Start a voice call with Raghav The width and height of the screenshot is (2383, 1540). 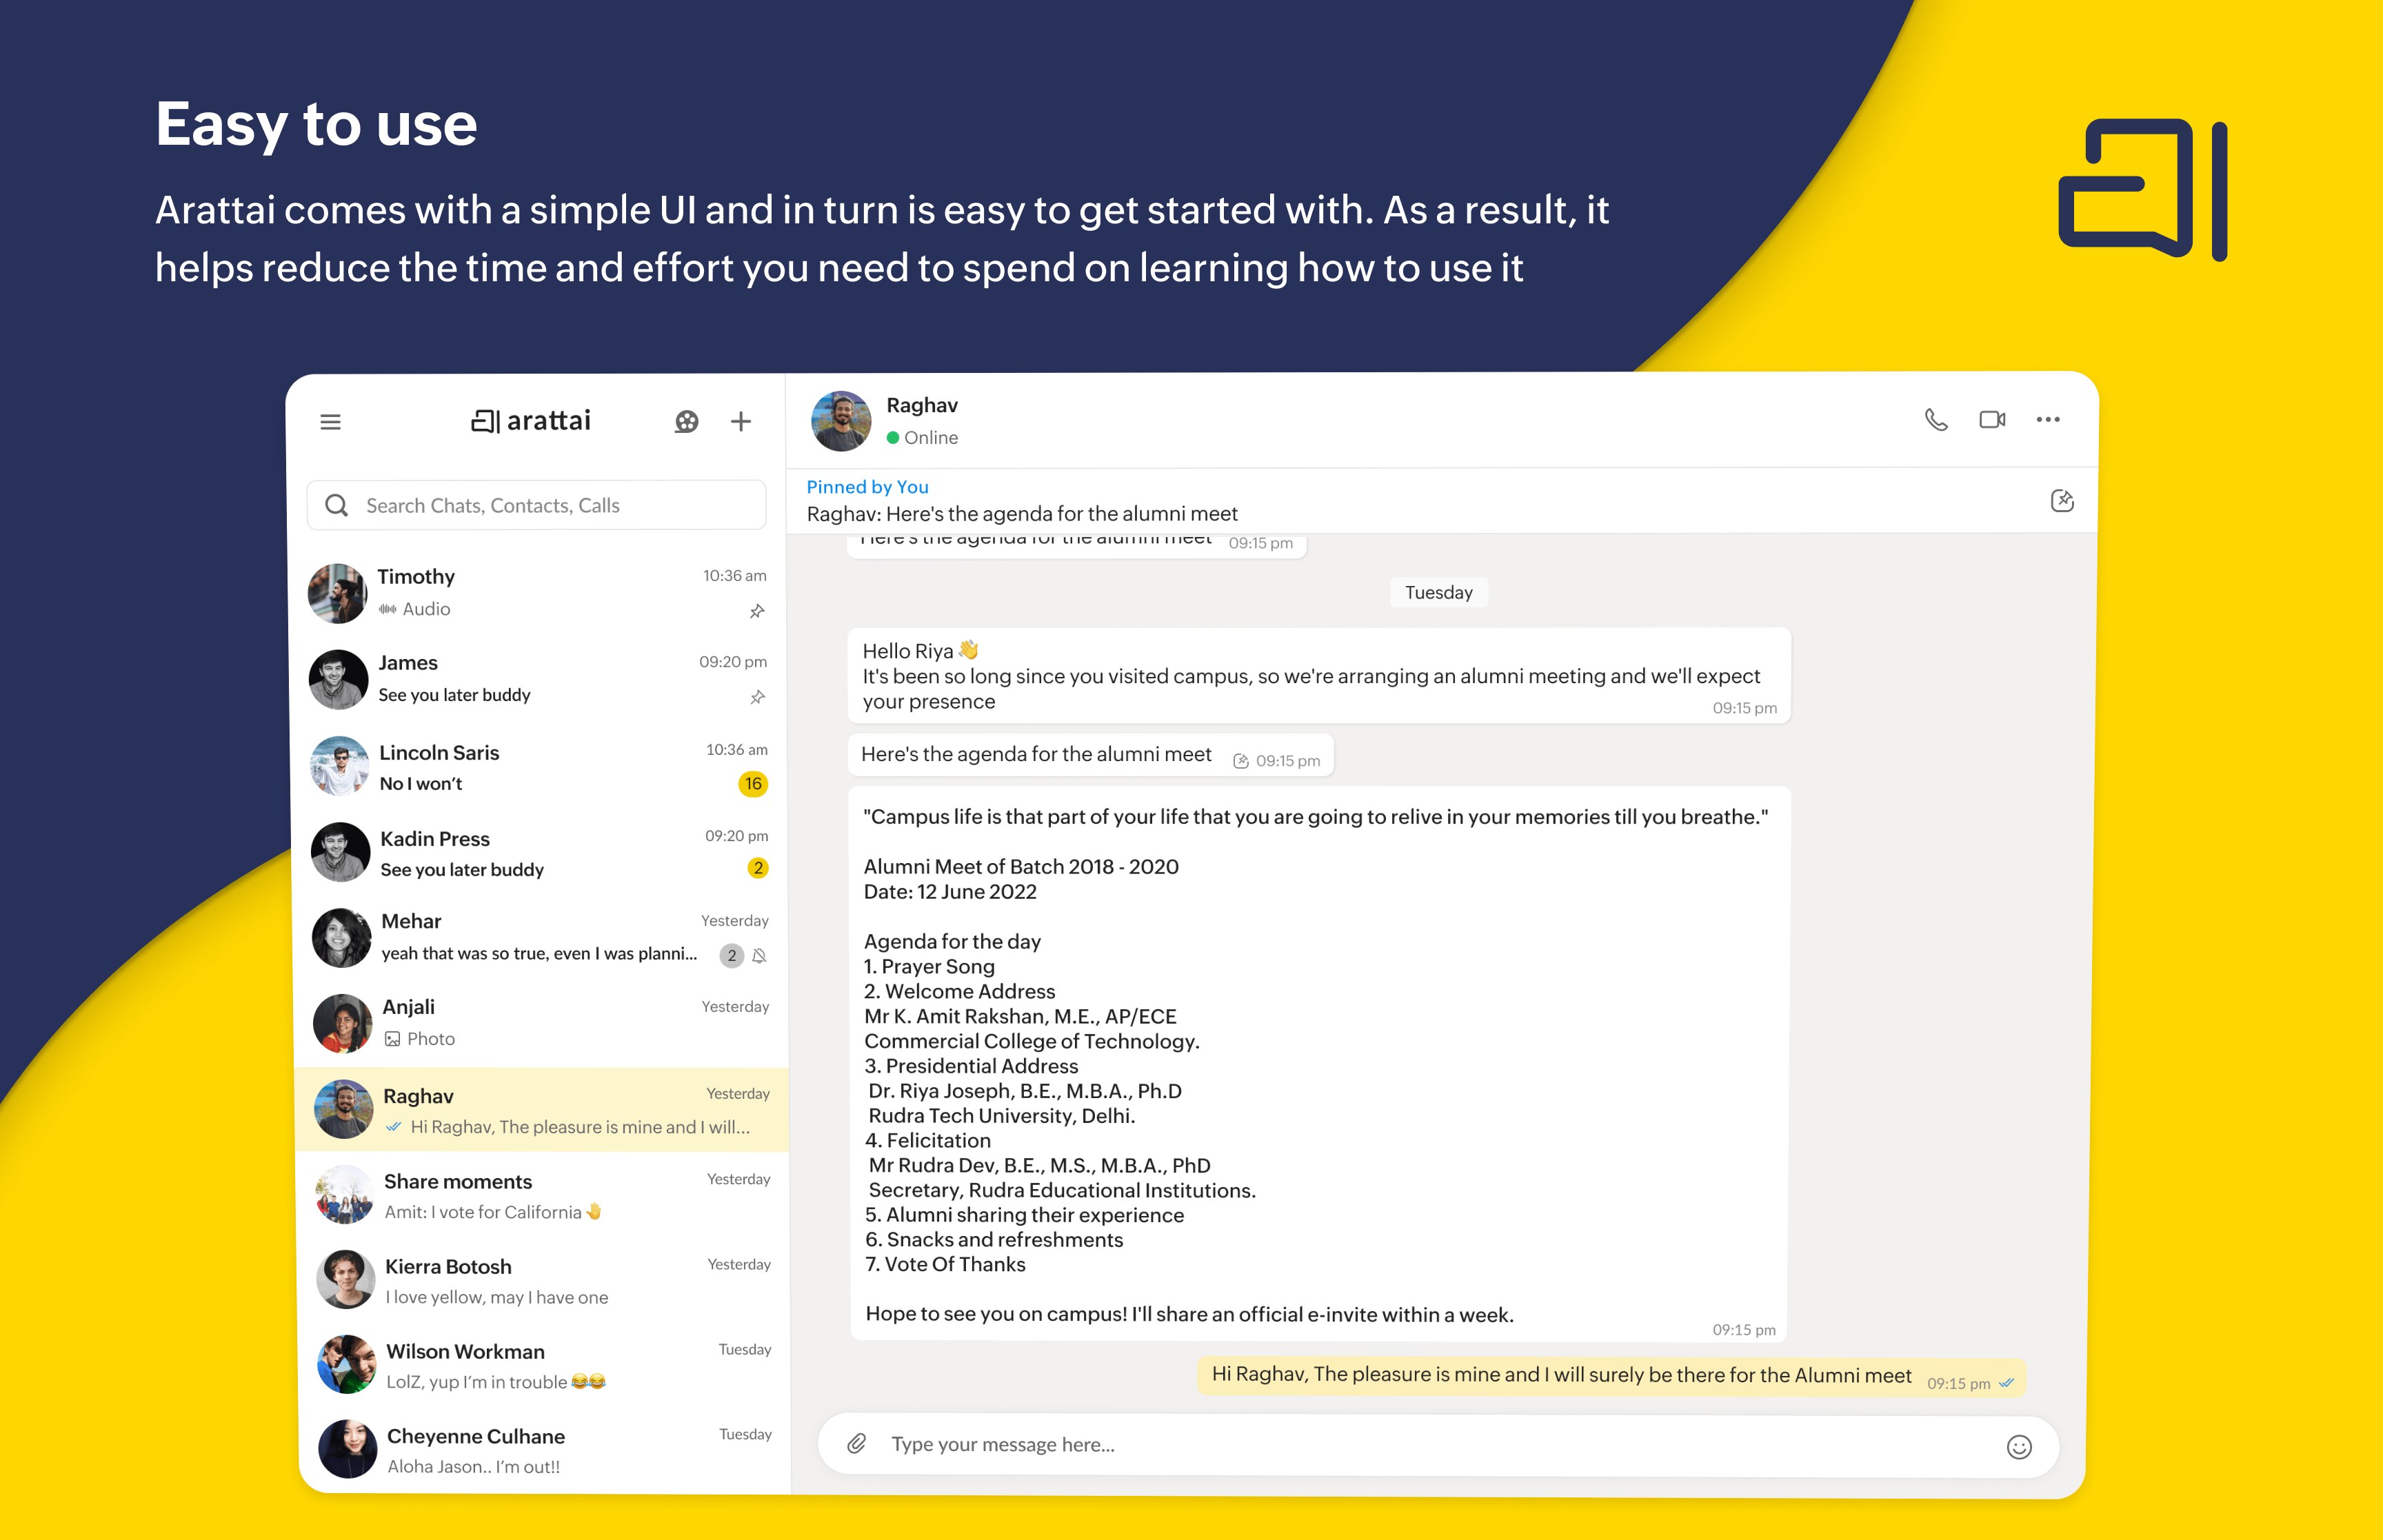coord(1936,420)
